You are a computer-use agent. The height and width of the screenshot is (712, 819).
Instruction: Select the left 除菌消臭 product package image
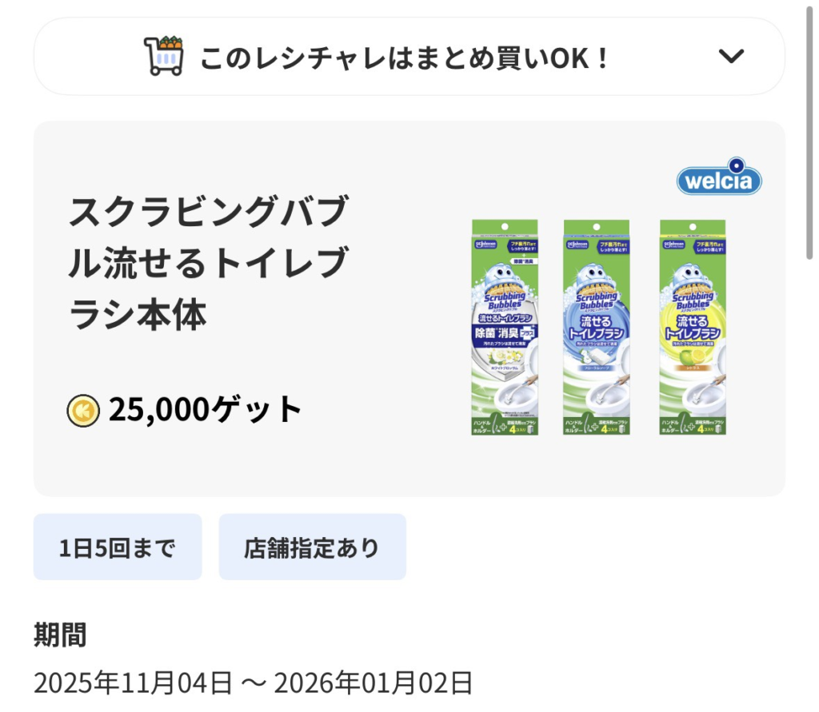tap(505, 327)
